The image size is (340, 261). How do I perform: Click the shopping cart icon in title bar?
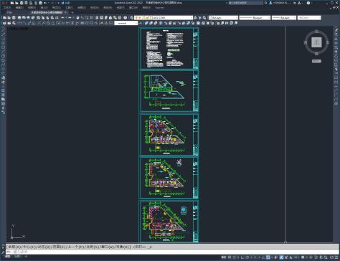tap(295, 3)
